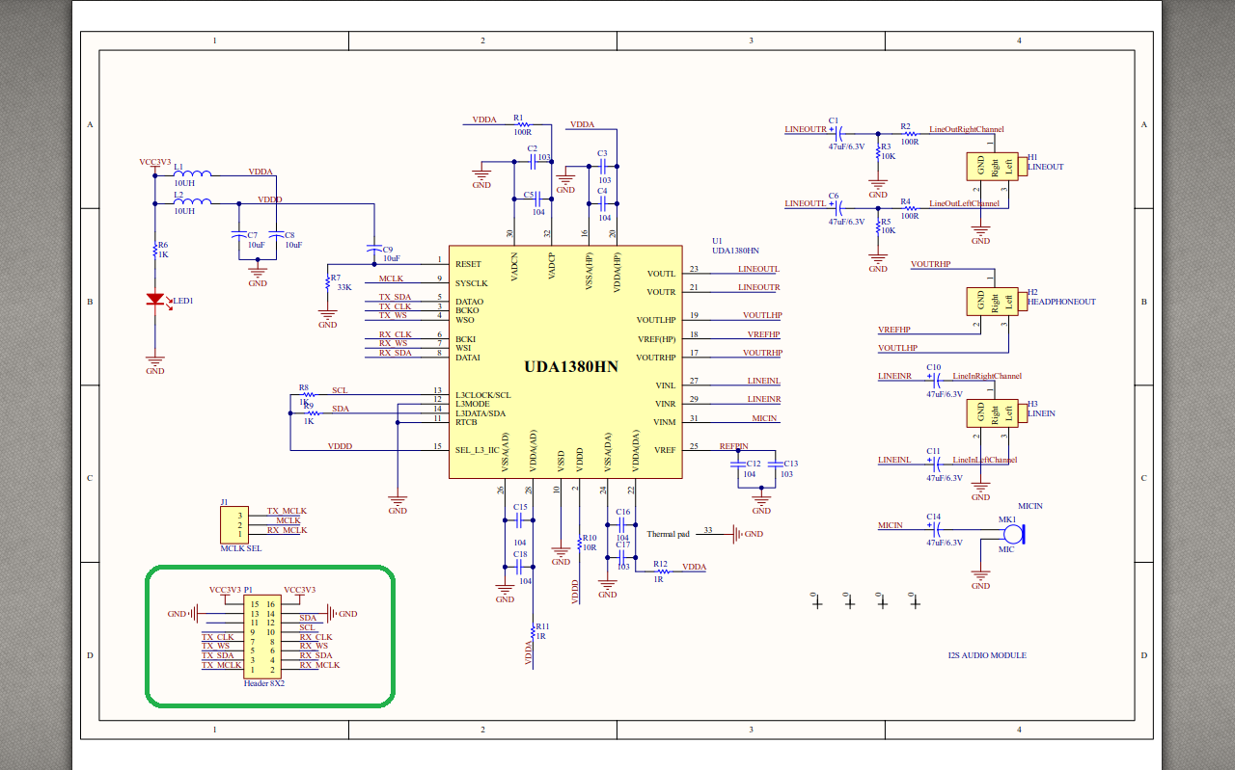Click the Thermal pad label

click(668, 534)
